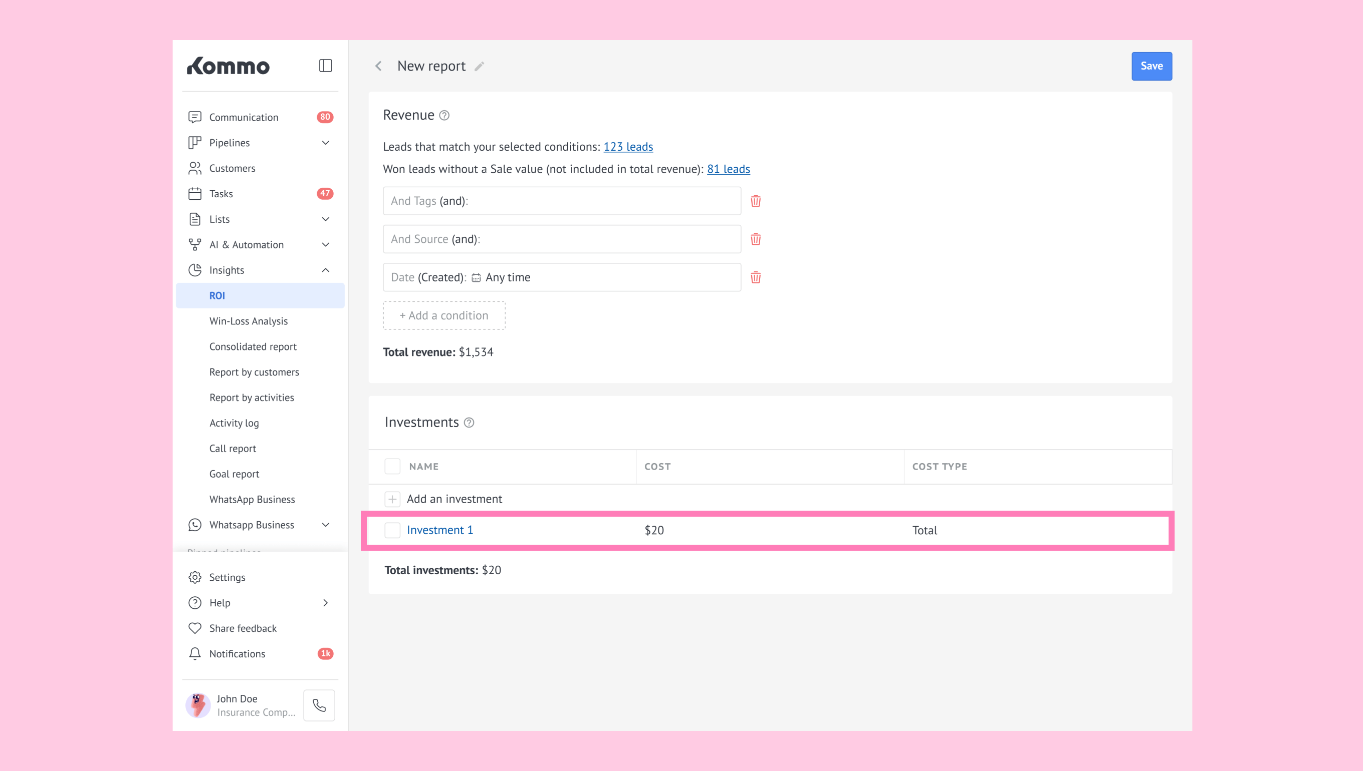Check the Investment 1 row checkbox
This screenshot has width=1363, height=771.
click(392, 530)
